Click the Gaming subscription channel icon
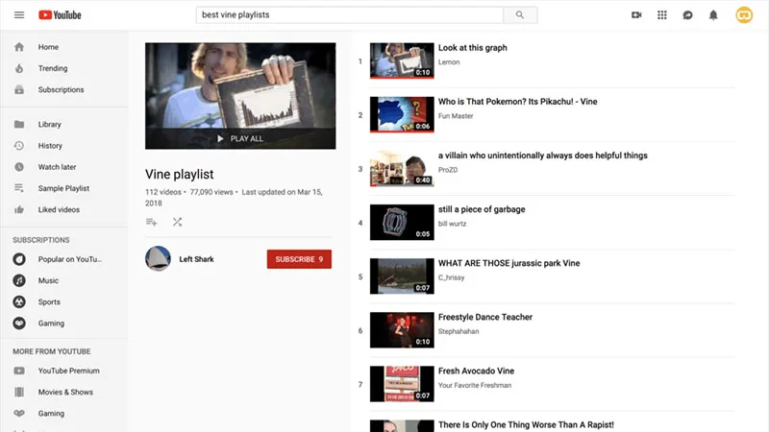769x432 pixels. [19, 324]
